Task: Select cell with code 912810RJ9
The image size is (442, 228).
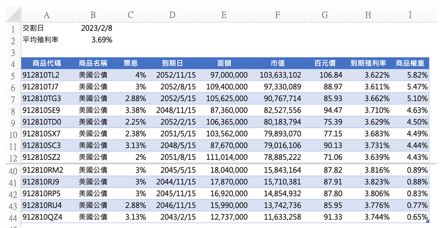Action: coord(47,182)
